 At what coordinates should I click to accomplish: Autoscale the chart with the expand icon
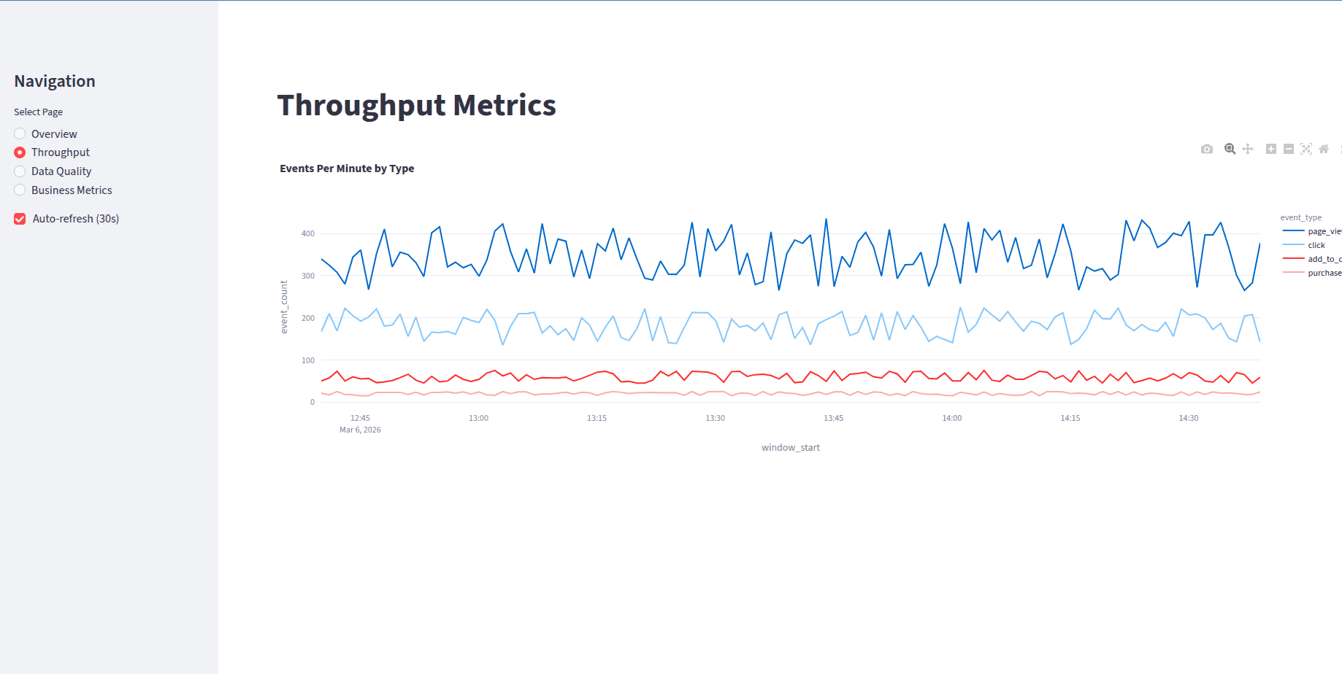1306,149
